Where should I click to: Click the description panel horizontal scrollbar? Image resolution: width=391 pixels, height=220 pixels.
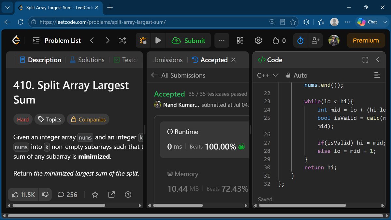[x=59, y=206]
